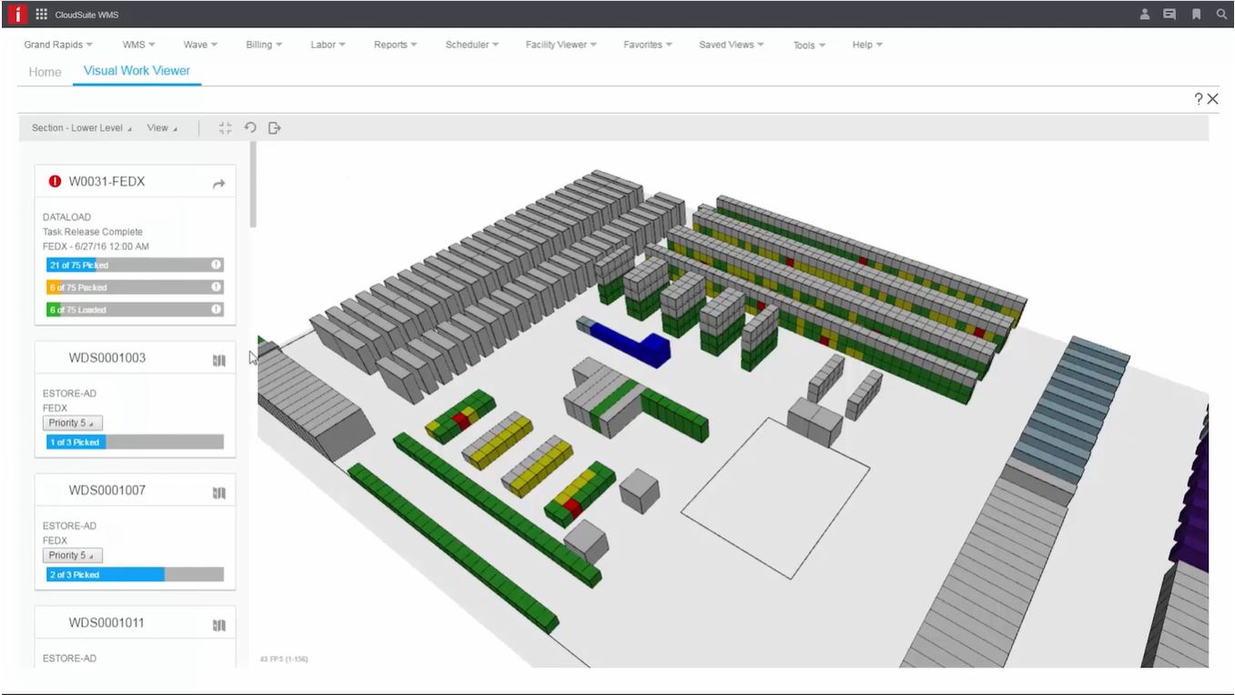This screenshot has width=1235, height=695.
Task: Click the 1 of 3 Picked progress bar
Action: pos(135,442)
